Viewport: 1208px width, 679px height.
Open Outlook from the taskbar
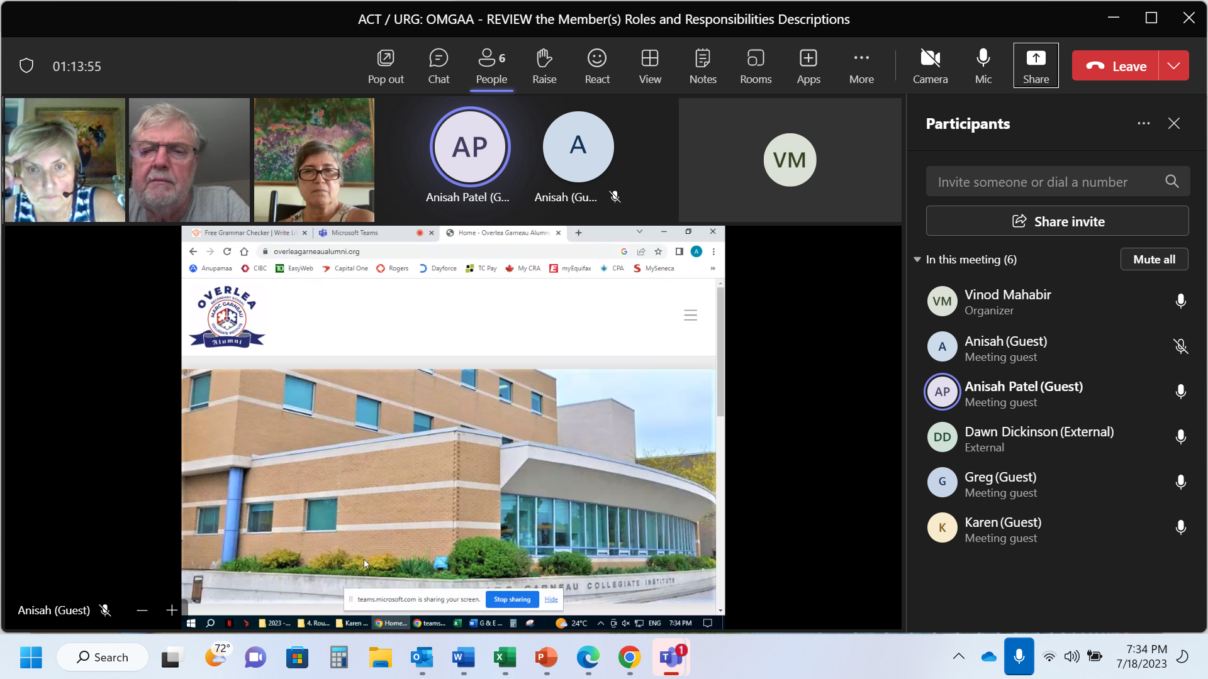pos(422,657)
